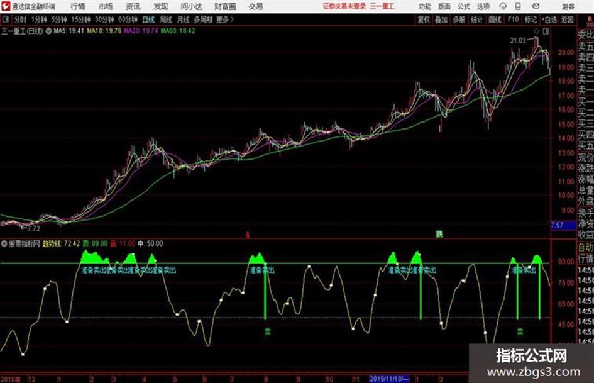Expand the 股票指标网 sub-chart dropdown arrow
Screen dimensions: 594x383
(4, 243)
